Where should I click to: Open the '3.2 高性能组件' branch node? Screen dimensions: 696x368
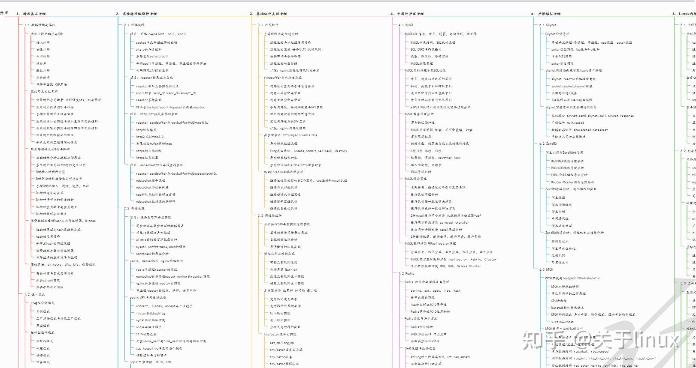[270, 215]
